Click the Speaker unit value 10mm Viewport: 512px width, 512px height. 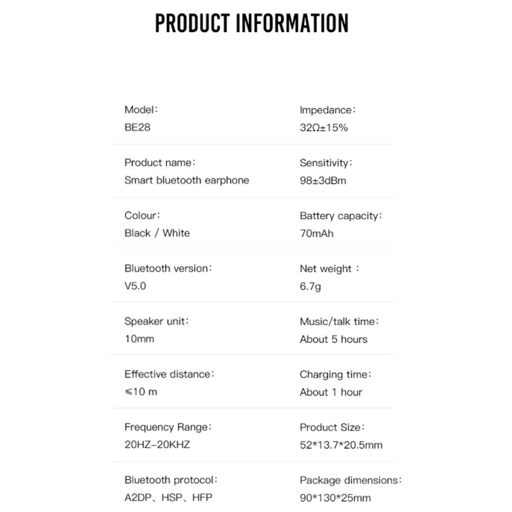(139, 339)
